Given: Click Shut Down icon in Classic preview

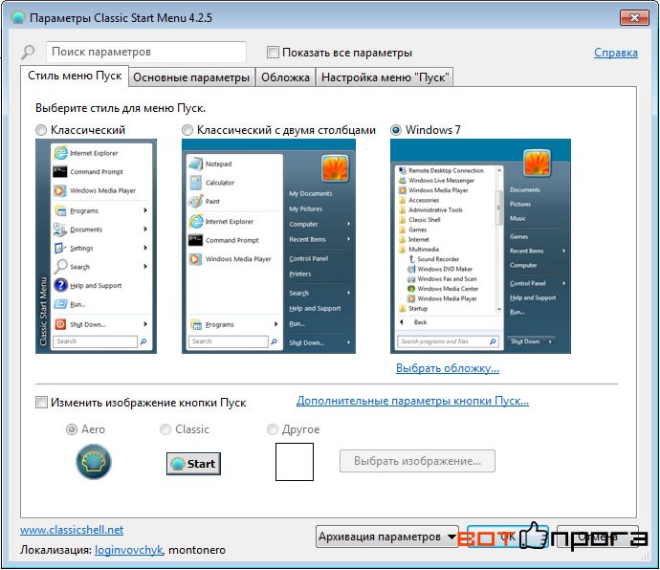Looking at the screenshot, I should (x=60, y=324).
